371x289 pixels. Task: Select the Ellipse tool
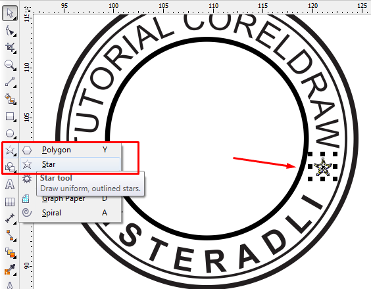[x=10, y=133]
